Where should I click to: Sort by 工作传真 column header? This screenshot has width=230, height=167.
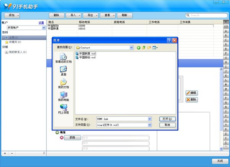(195, 22)
